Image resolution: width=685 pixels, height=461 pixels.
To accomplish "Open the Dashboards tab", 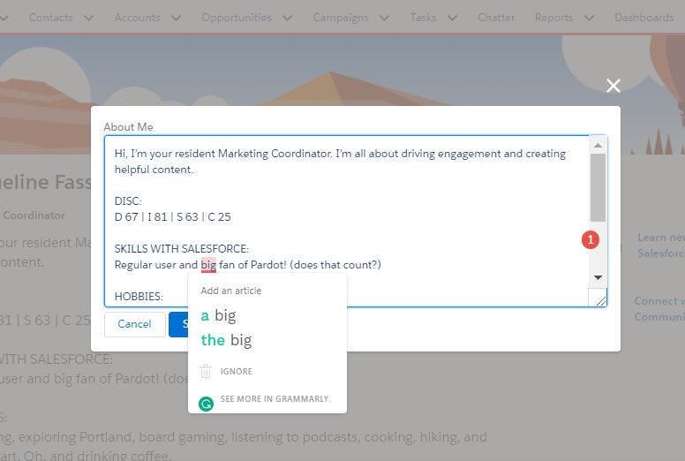I will tap(644, 18).
